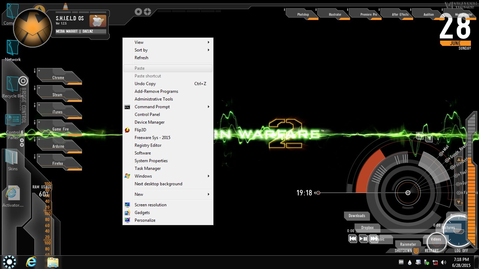
Task: Launch Arduino from Rainmeter launcher
Action: pos(59,145)
